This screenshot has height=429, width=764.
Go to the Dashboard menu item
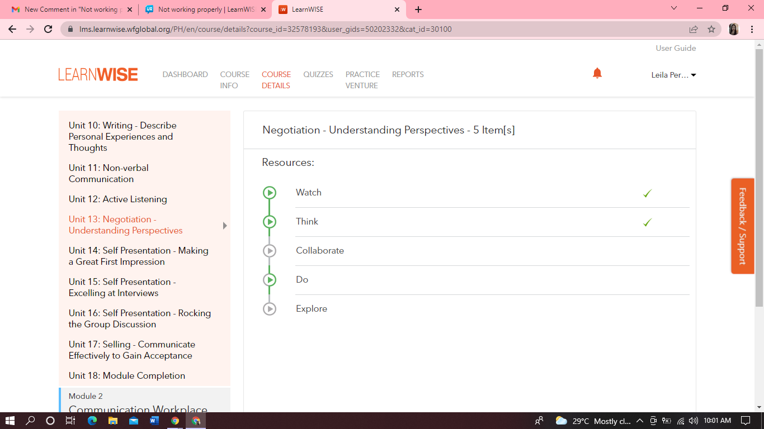tap(185, 74)
